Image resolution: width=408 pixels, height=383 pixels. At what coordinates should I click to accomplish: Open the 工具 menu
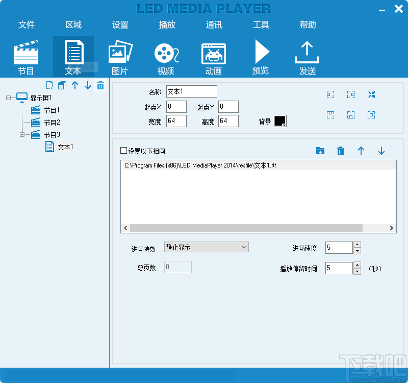point(261,24)
